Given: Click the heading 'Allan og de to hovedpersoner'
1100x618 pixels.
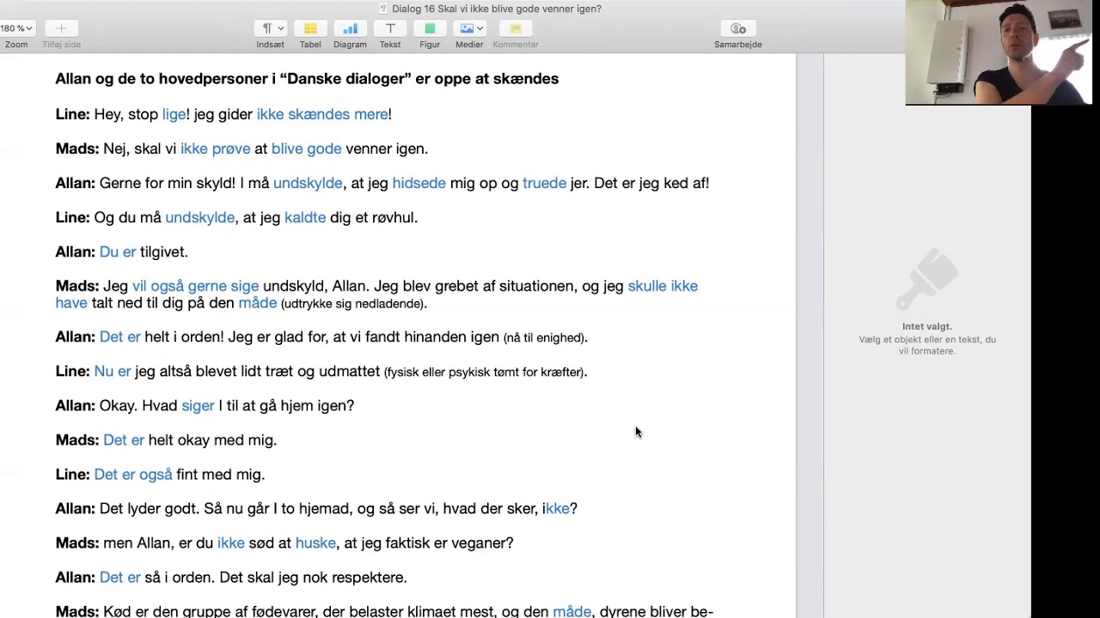Looking at the screenshot, I should 307,79.
